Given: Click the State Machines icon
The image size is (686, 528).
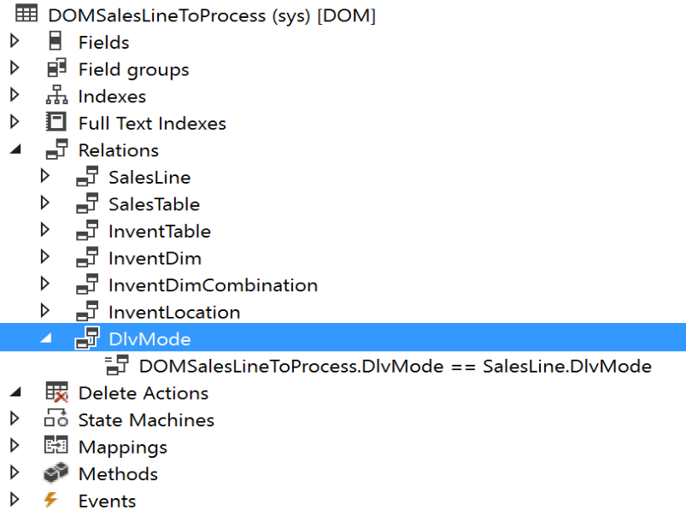Looking at the screenshot, I should click(x=56, y=419).
